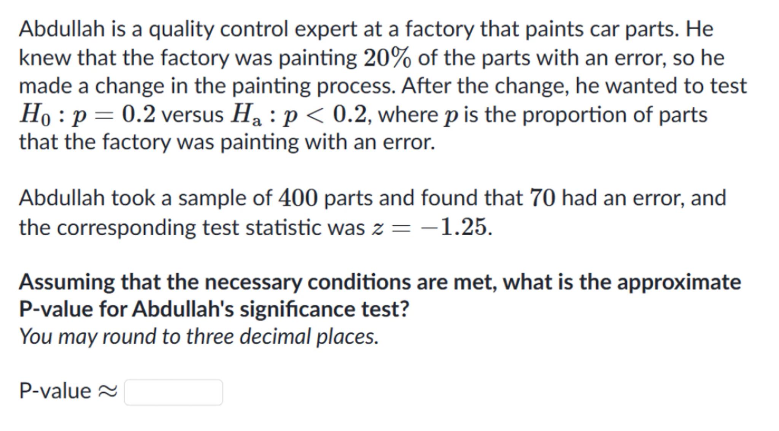
Task: Click the "P-value" label beside the input box
Action: [x=55, y=391]
